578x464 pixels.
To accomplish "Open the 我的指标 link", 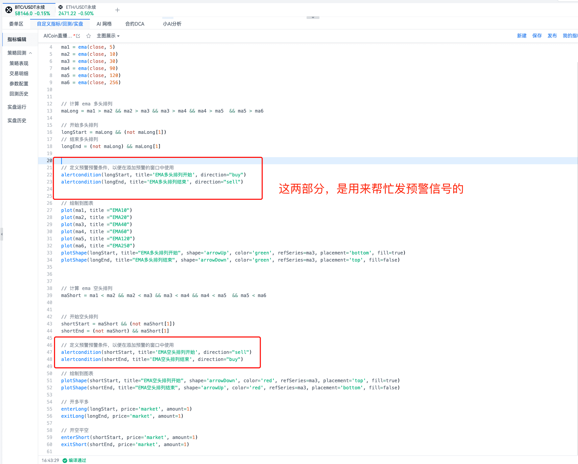I will (570, 36).
